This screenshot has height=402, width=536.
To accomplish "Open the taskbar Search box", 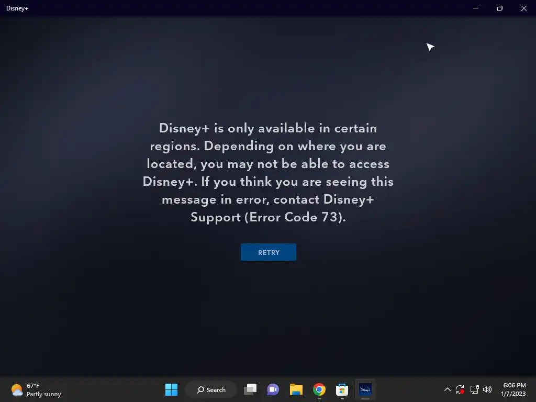I will pos(211,389).
